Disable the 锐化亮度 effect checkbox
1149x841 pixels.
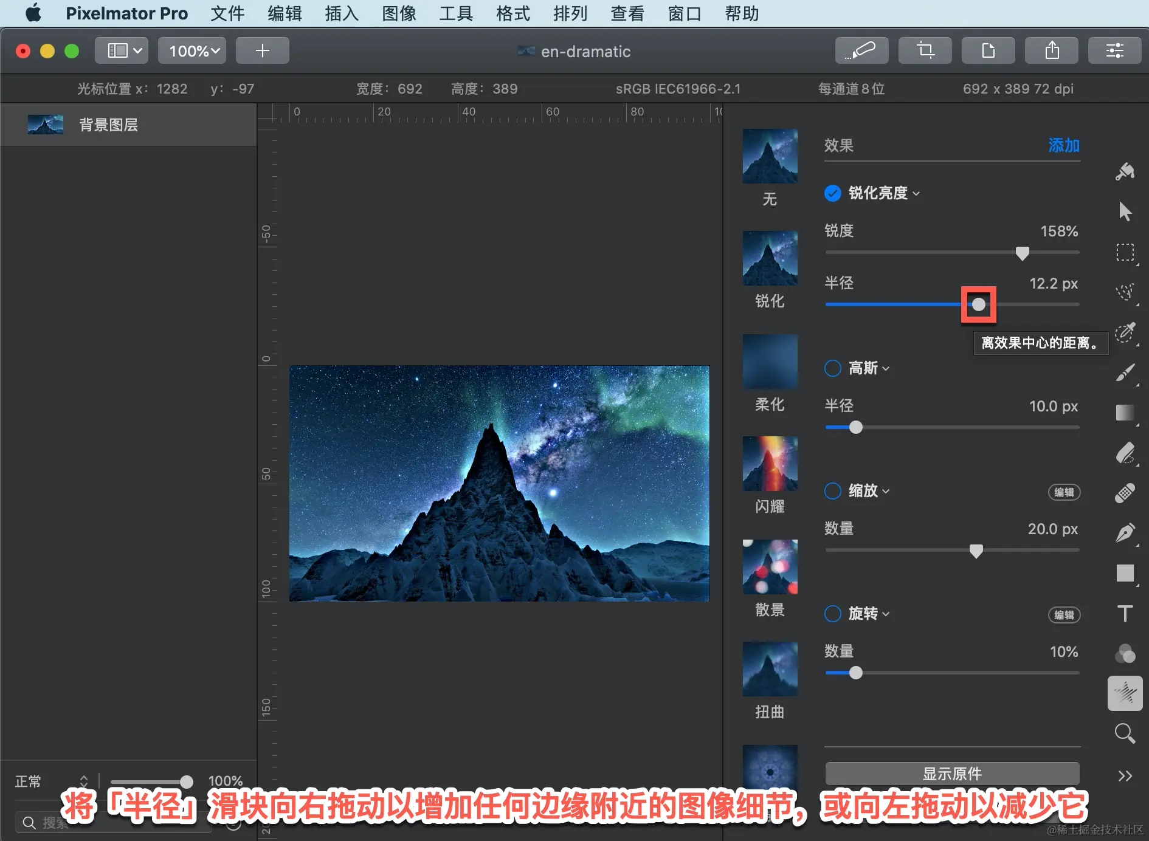click(x=833, y=193)
